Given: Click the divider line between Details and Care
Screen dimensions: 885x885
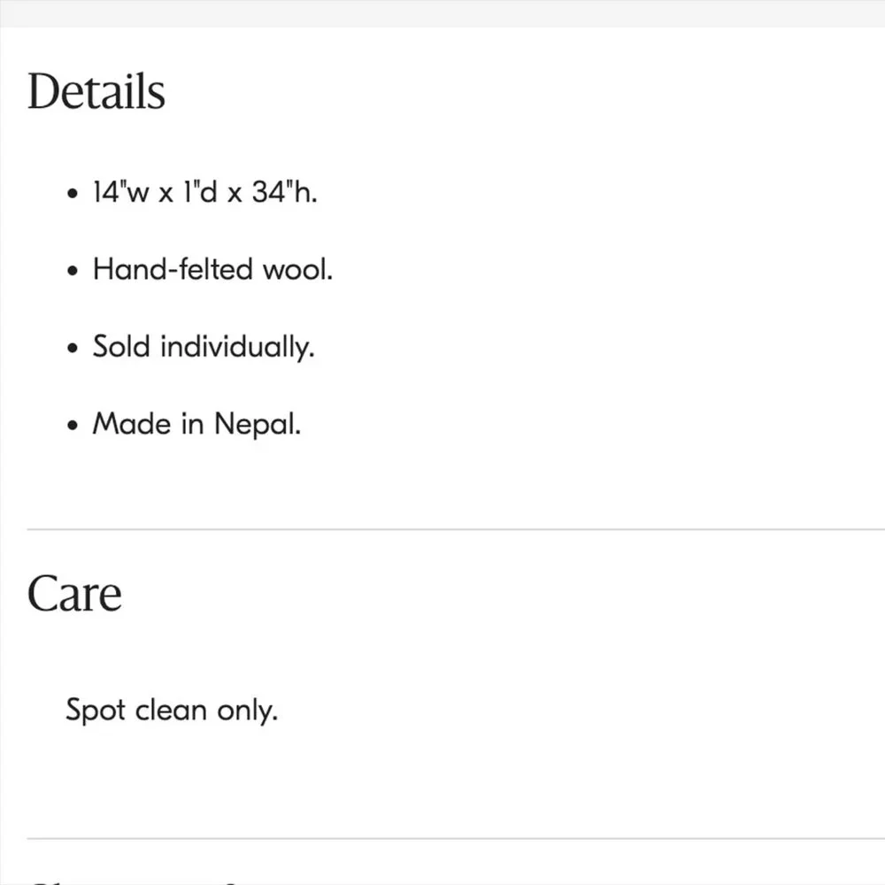Looking at the screenshot, I should [456, 529].
